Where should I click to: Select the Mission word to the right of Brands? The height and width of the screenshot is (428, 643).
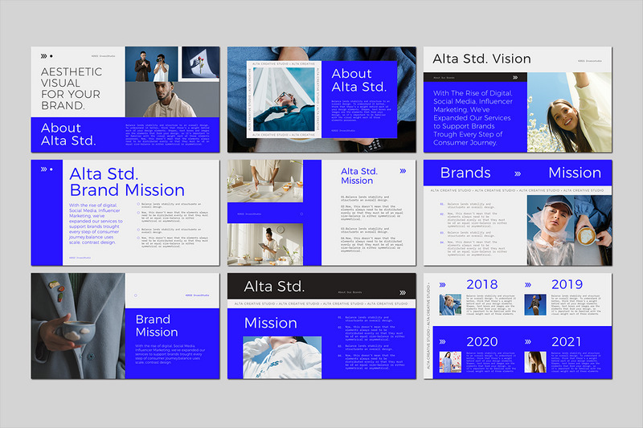(x=575, y=173)
